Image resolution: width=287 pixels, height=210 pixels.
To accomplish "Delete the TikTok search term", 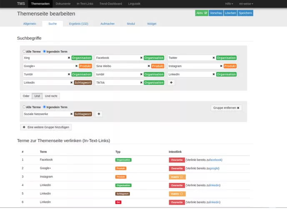I will click(141, 83).
